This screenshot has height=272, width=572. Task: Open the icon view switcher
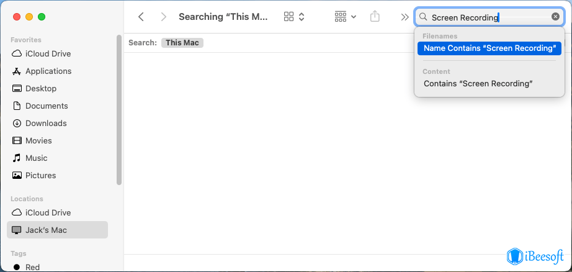pos(294,17)
